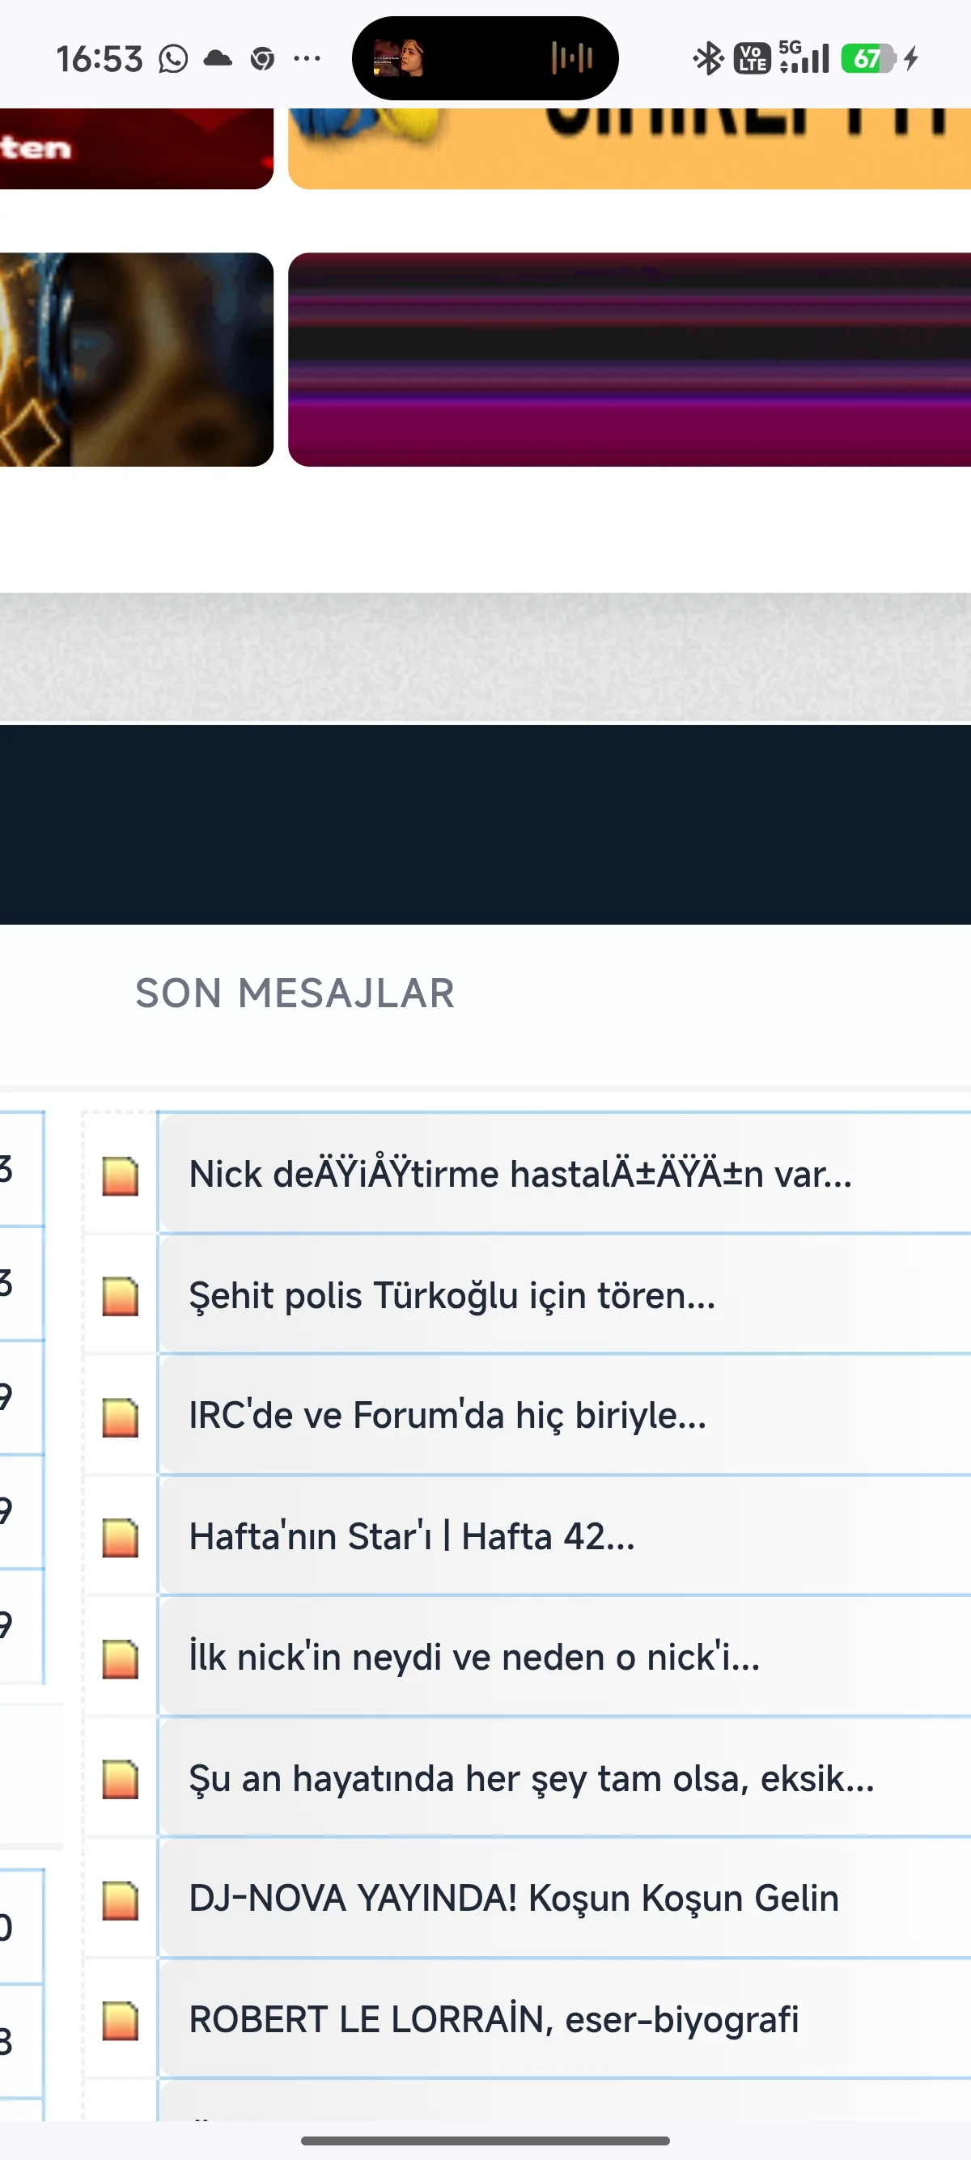Tap post icon beside 'Şehit polis Türkoğlu' thread

[x=120, y=1296]
